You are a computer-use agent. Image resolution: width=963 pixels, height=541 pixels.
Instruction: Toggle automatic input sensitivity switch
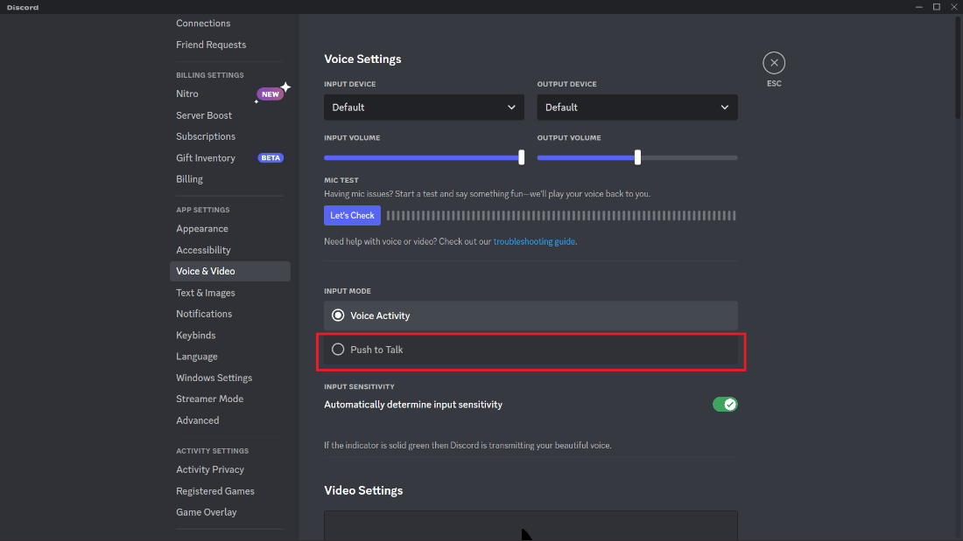(x=725, y=404)
